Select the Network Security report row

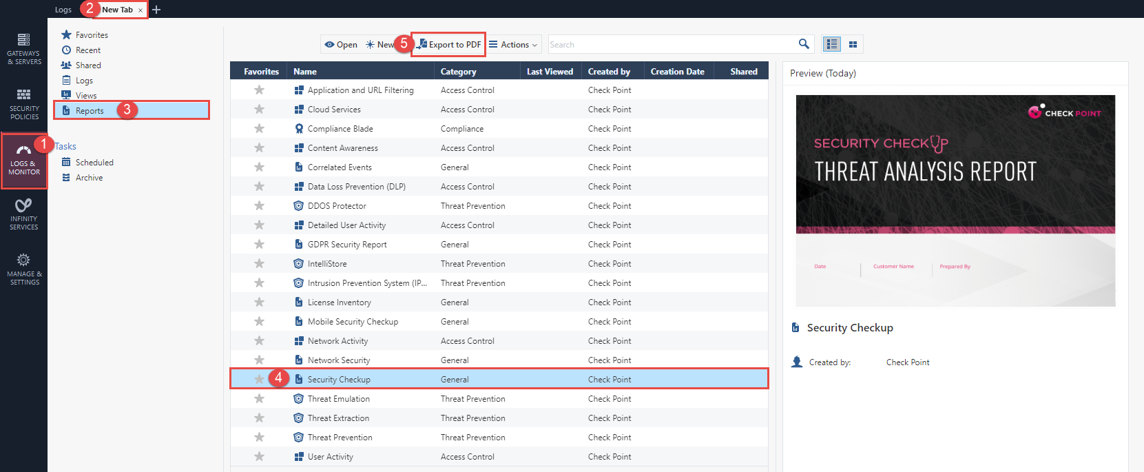[x=499, y=360]
